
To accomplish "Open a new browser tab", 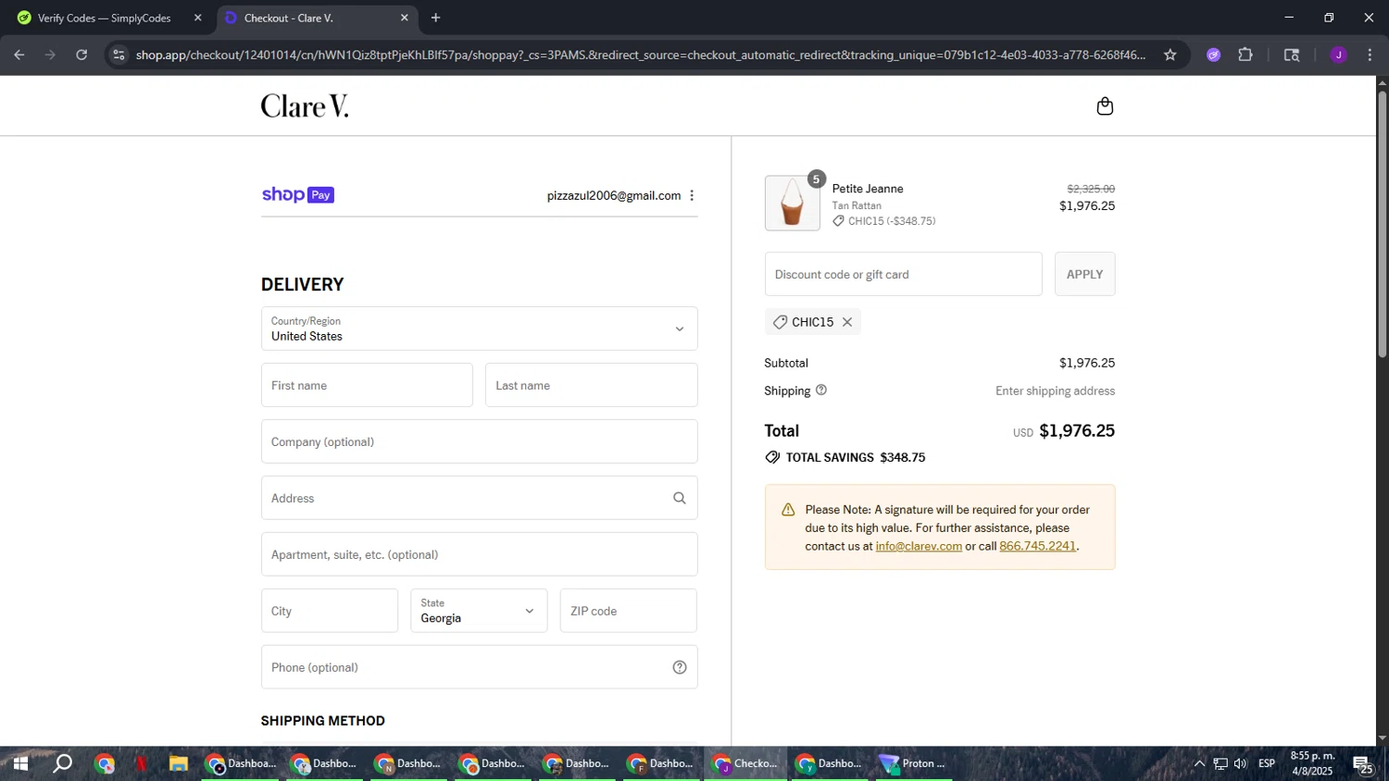I will click(x=436, y=18).
